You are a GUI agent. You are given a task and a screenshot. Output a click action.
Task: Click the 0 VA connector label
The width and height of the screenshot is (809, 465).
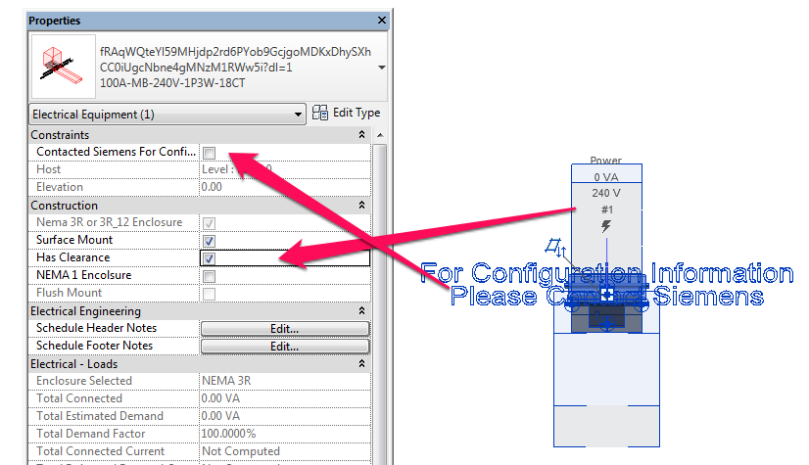tap(606, 177)
